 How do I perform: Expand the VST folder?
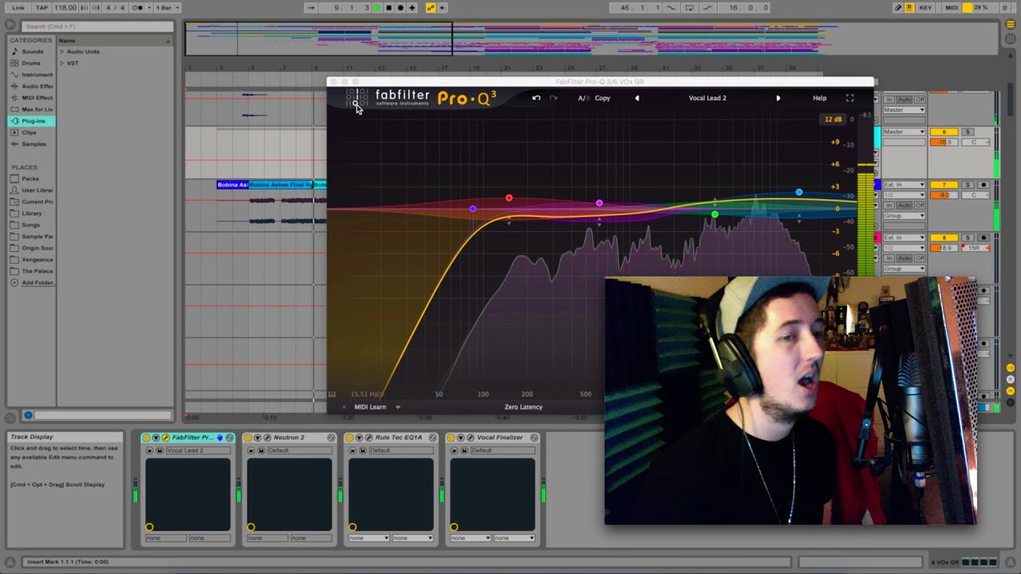pos(61,63)
